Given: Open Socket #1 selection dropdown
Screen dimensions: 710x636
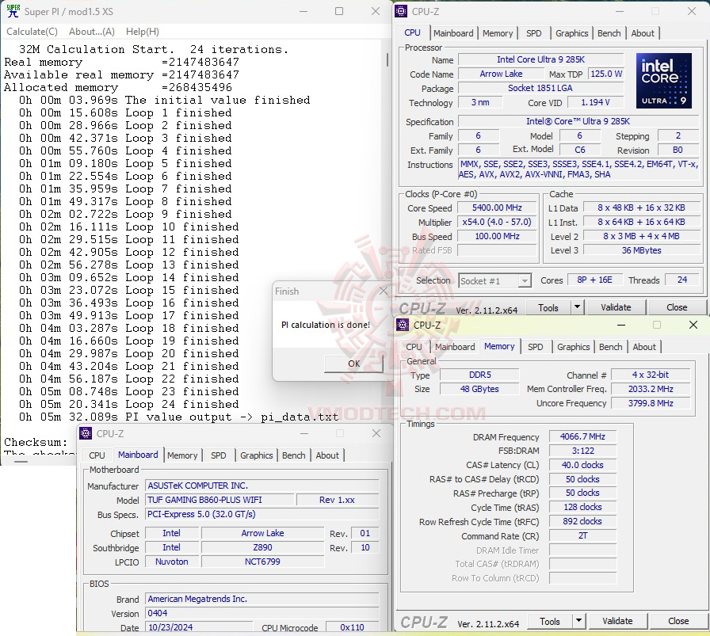Looking at the screenshot, I should (494, 280).
